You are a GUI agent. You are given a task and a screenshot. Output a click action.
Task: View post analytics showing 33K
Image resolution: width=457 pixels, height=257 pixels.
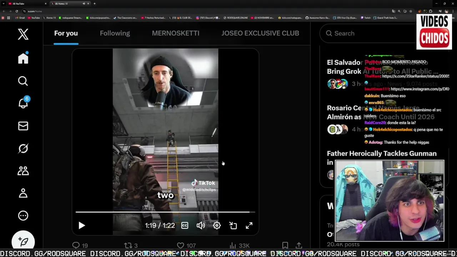point(239,246)
